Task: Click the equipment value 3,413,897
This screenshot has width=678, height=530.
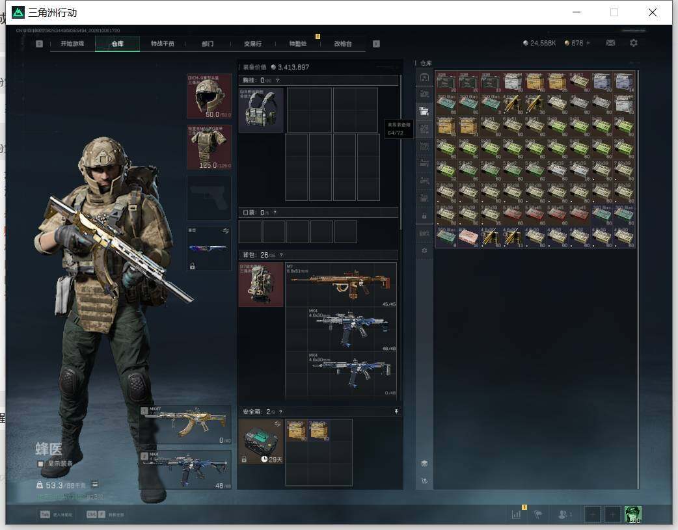Action: click(293, 67)
